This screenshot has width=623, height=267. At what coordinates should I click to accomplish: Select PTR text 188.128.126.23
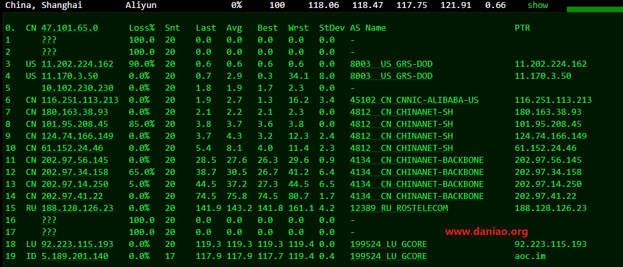coord(551,208)
